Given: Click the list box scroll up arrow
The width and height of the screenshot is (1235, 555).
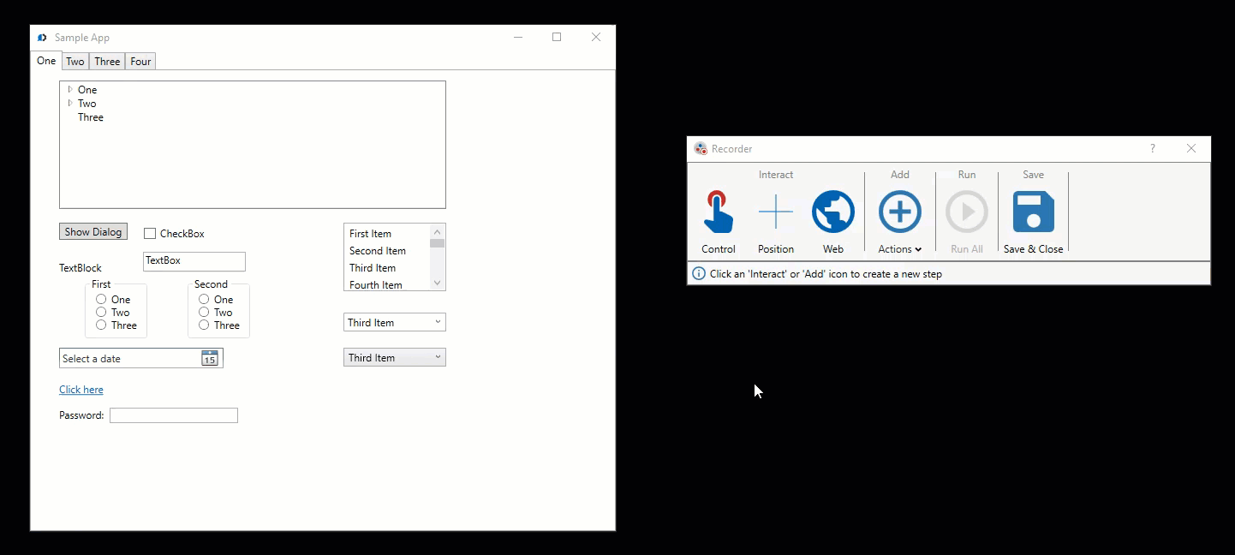Looking at the screenshot, I should [438, 231].
